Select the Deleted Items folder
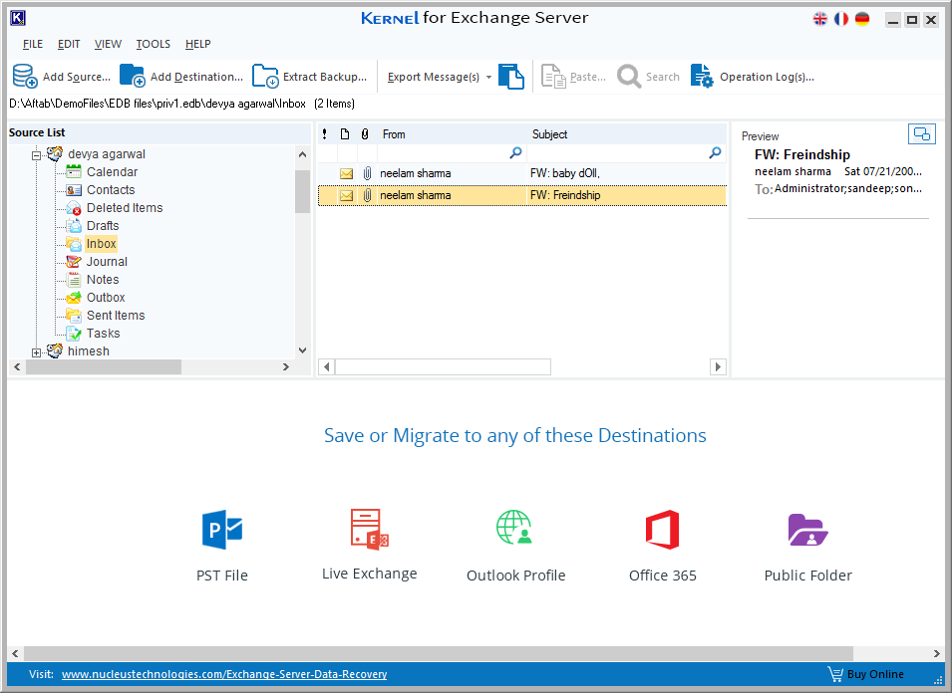Screen dimensions: 952x693 [x=125, y=208]
